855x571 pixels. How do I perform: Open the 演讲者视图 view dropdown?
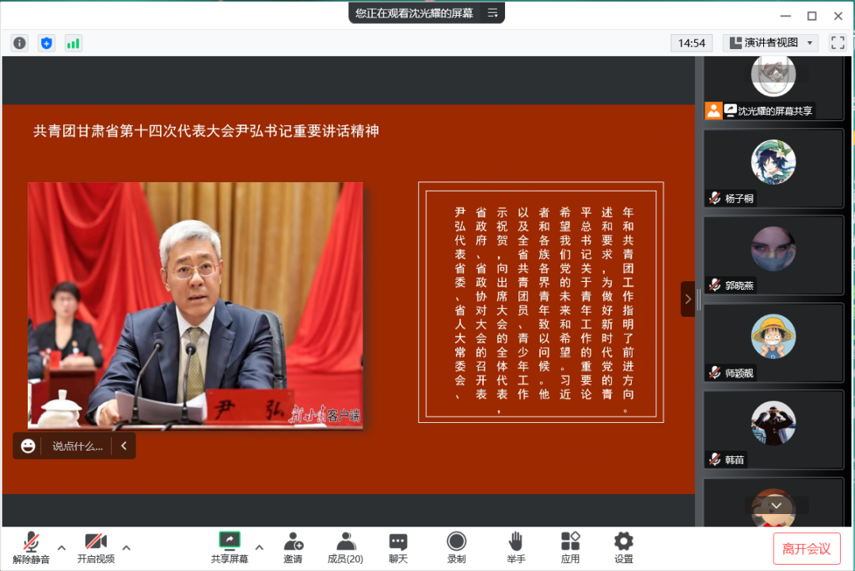pos(771,43)
